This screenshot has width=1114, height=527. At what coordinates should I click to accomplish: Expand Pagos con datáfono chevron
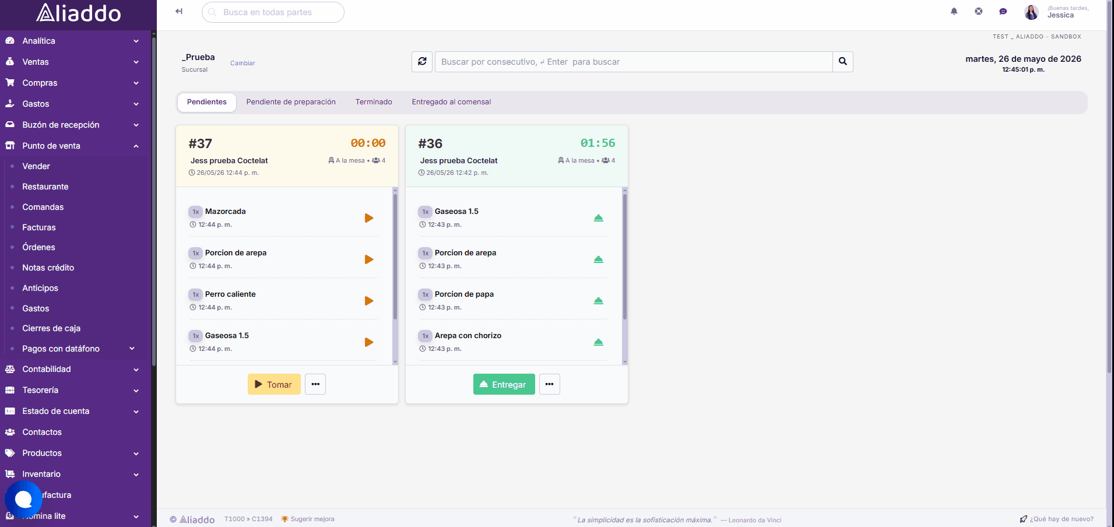[132, 349]
